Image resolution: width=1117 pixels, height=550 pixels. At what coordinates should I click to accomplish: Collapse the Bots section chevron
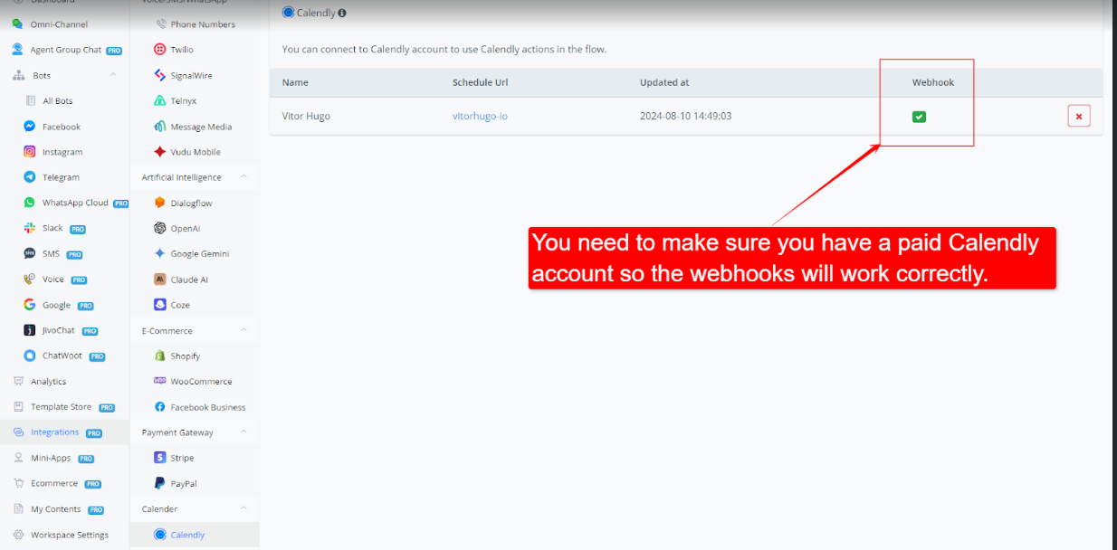[x=113, y=75]
